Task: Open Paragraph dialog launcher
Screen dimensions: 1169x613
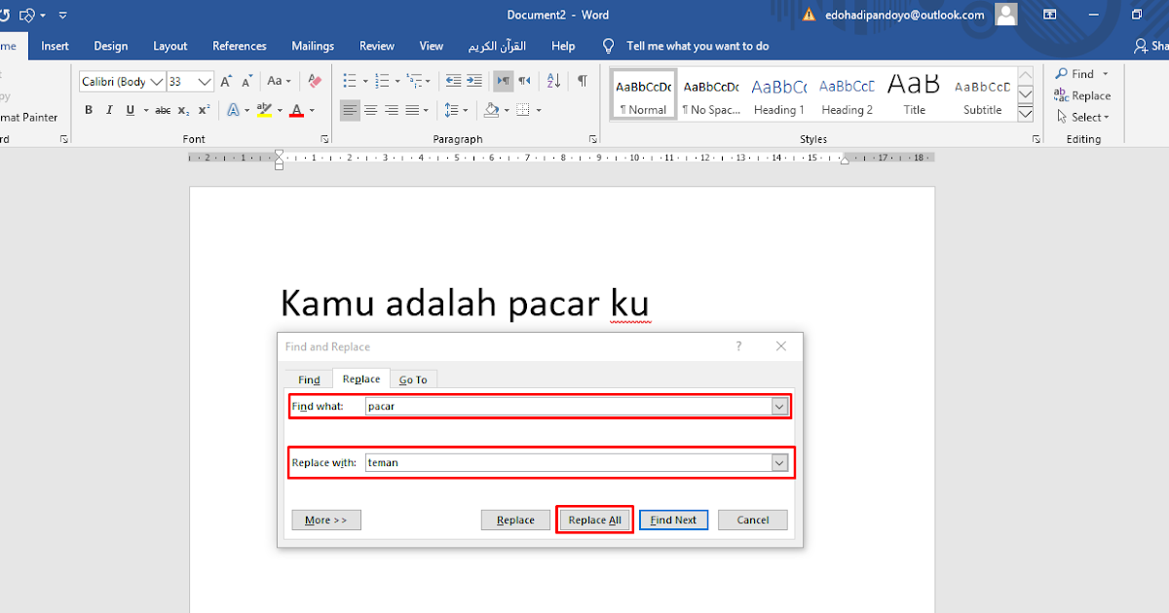Action: pos(593,140)
